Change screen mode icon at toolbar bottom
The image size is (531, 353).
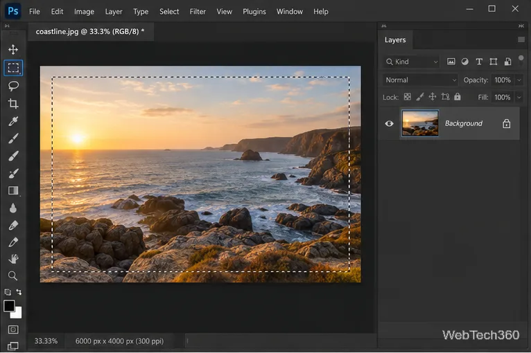tap(13, 346)
